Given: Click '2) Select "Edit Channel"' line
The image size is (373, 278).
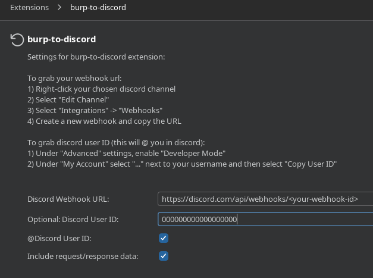Looking at the screenshot, I should (x=68, y=100).
